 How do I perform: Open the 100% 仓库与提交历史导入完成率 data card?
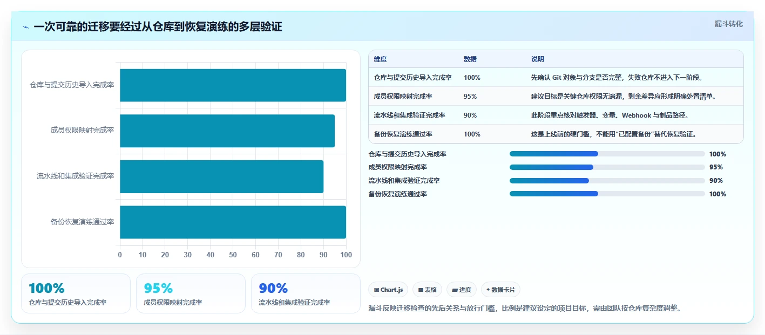[76, 293]
